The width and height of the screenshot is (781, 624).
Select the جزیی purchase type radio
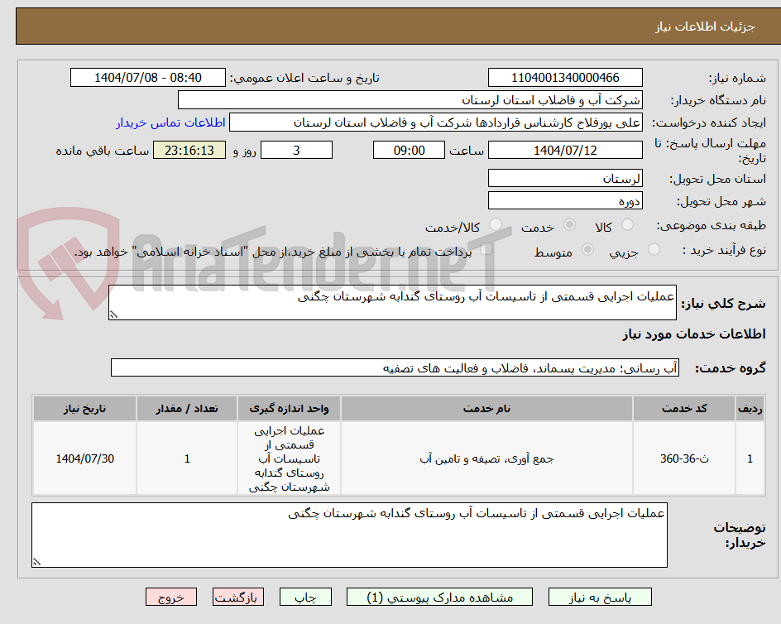point(654,250)
